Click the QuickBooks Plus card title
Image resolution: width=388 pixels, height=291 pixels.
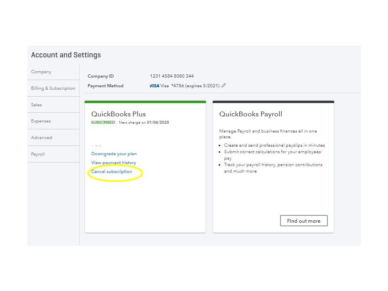[118, 114]
